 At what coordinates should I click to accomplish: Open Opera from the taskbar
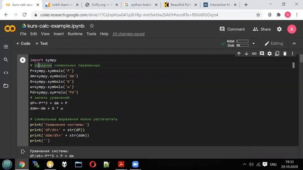click(x=93, y=164)
